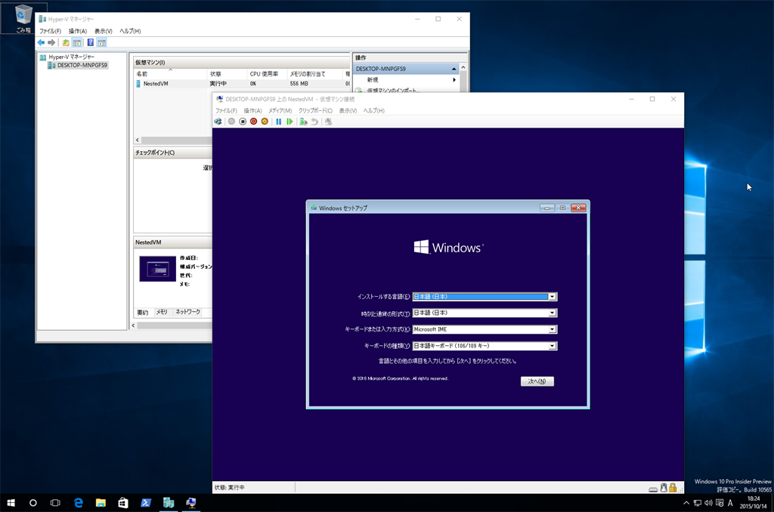This screenshot has width=774, height=512.
Task: Select the 要約 tab in NestedVM details
Action: pos(143,312)
